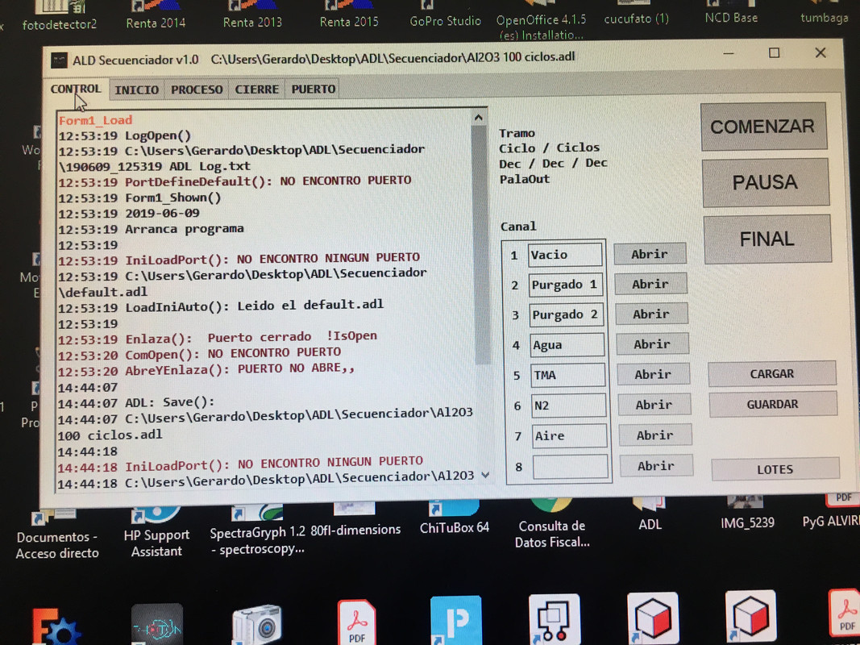Click the FINAL button
The image size is (860, 645).
[x=767, y=239]
